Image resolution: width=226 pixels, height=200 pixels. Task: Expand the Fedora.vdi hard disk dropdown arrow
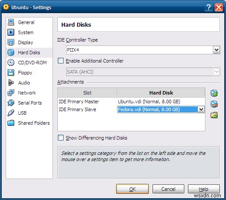click(201, 109)
